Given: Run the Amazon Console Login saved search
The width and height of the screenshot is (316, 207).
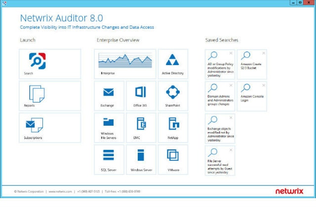Looking at the screenshot, I should 252,97.
